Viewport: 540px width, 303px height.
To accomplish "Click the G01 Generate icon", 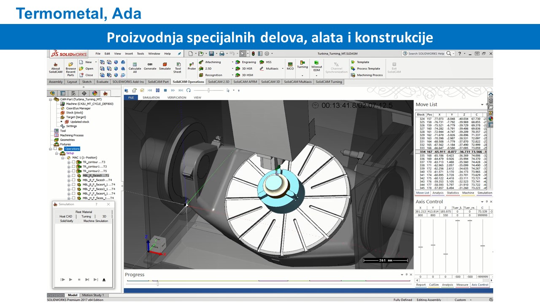I will (x=150, y=66).
